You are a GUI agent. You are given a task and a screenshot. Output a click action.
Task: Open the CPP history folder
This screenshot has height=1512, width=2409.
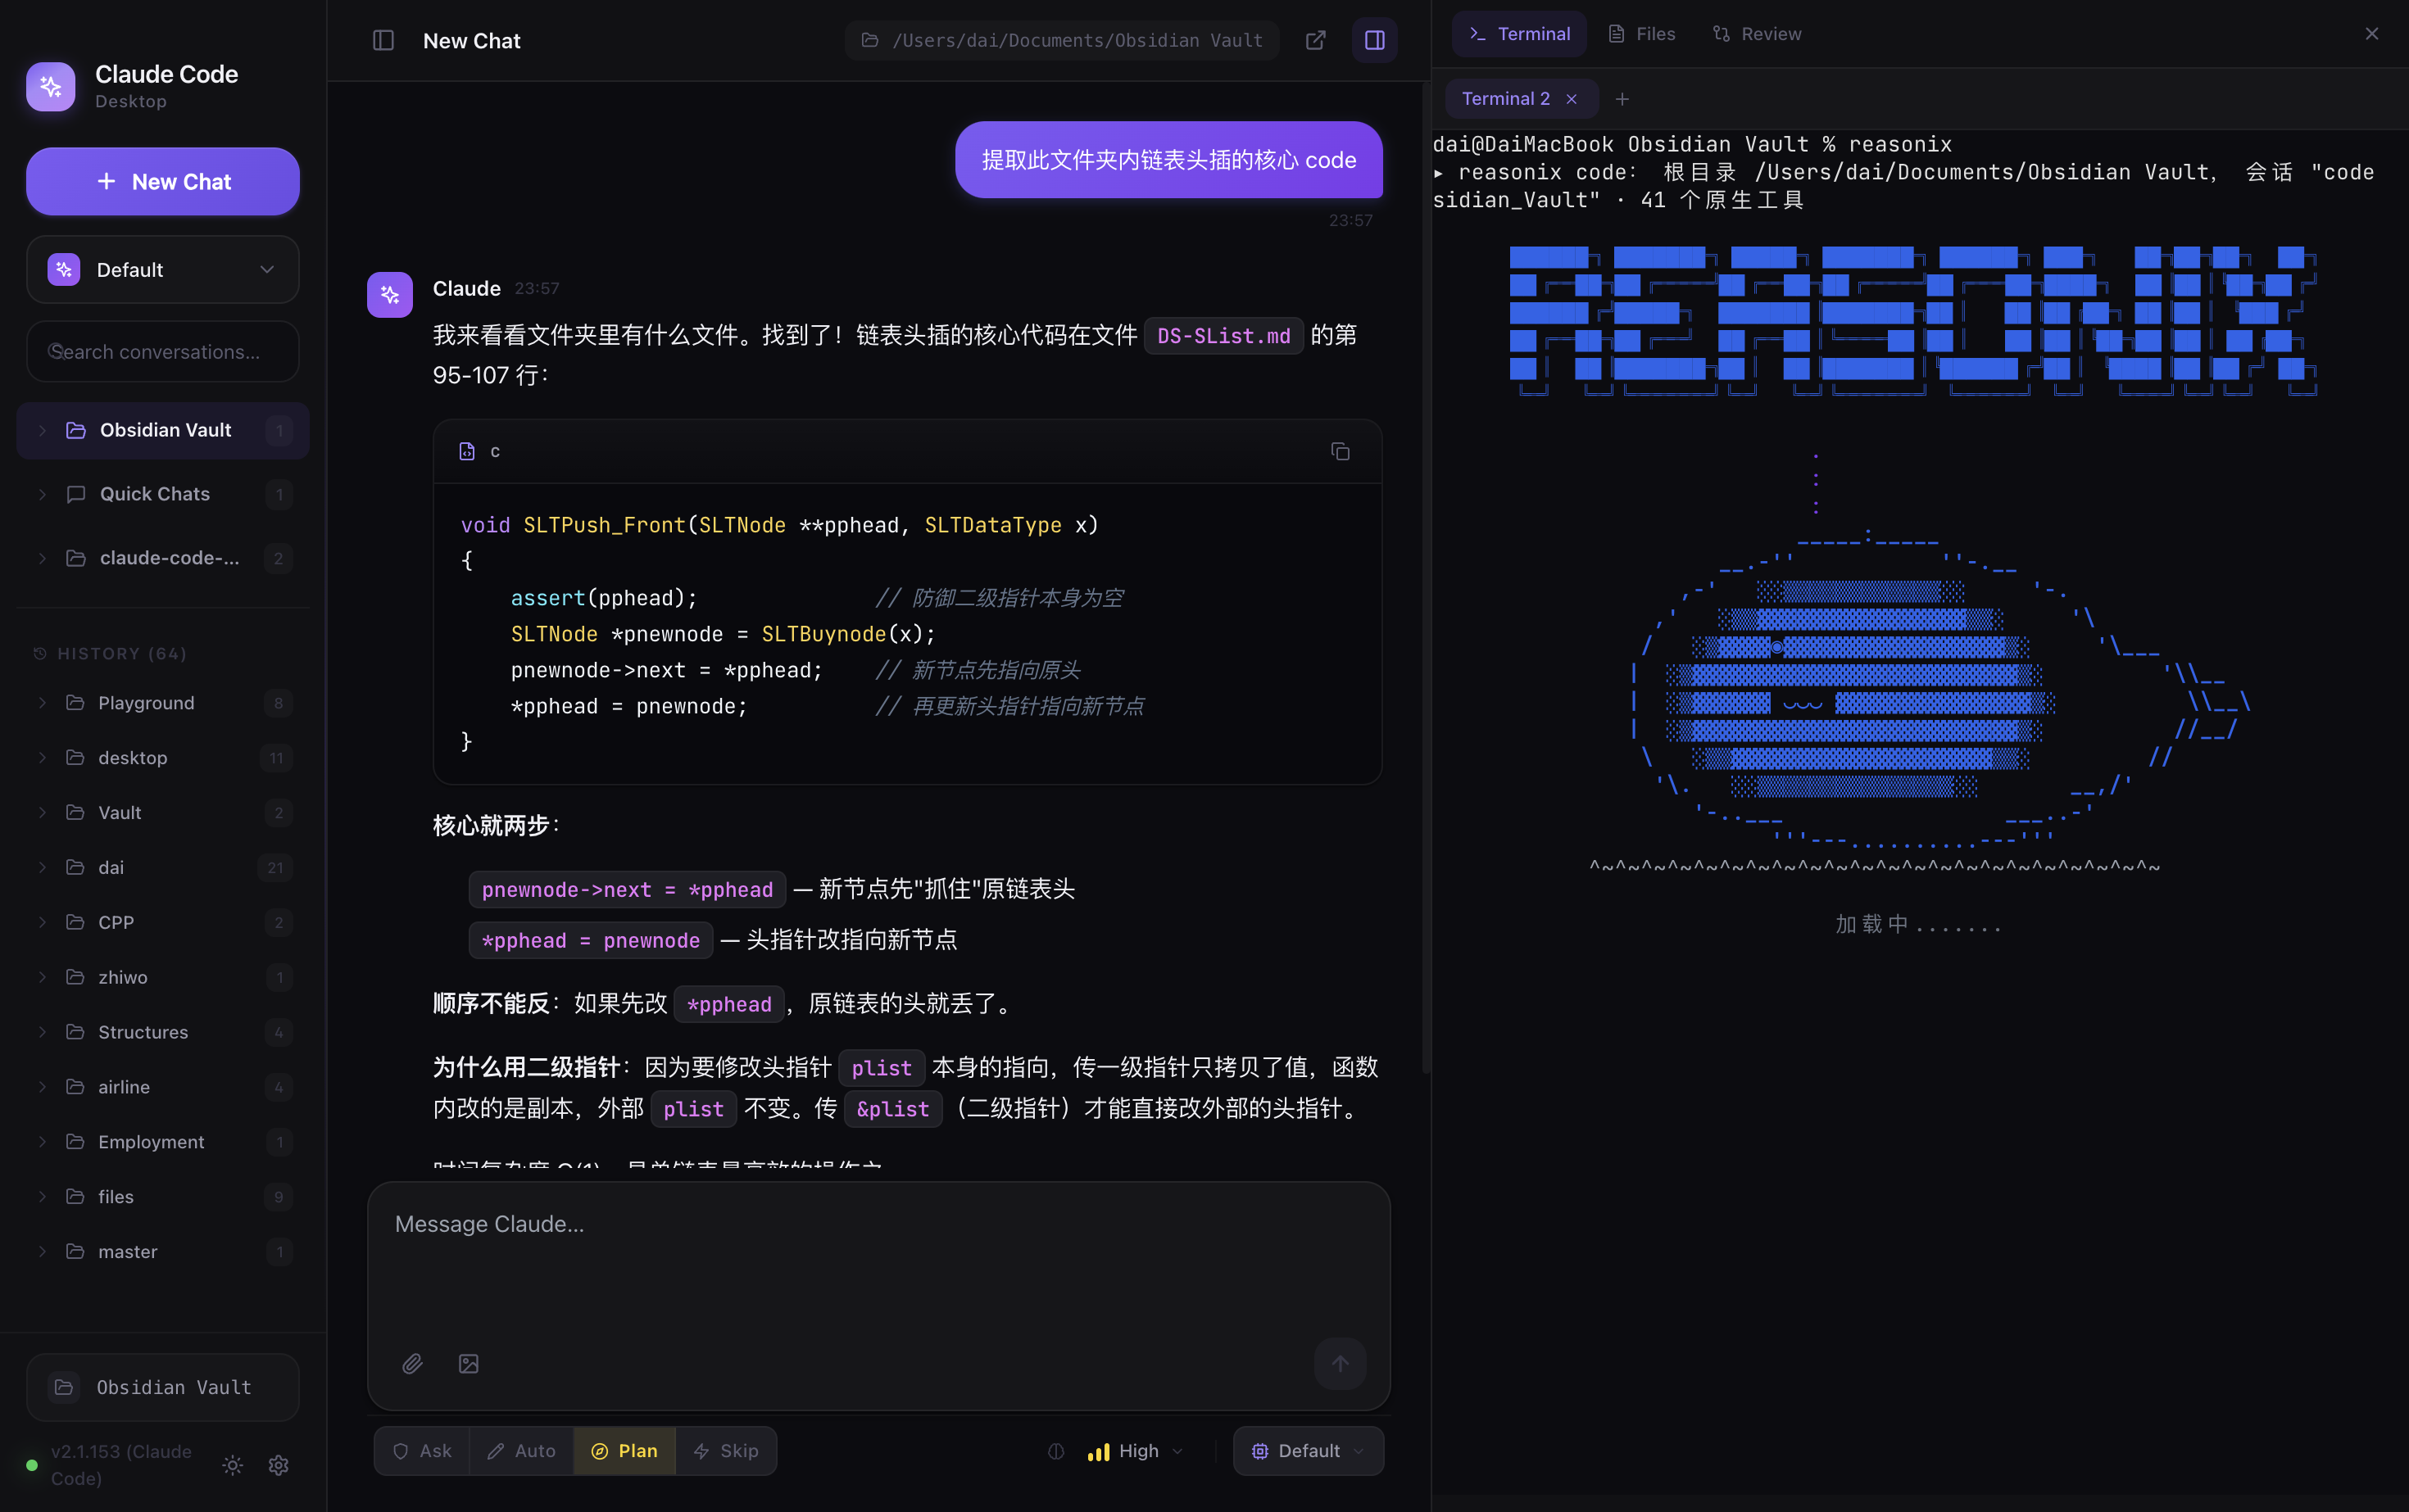[x=162, y=923]
